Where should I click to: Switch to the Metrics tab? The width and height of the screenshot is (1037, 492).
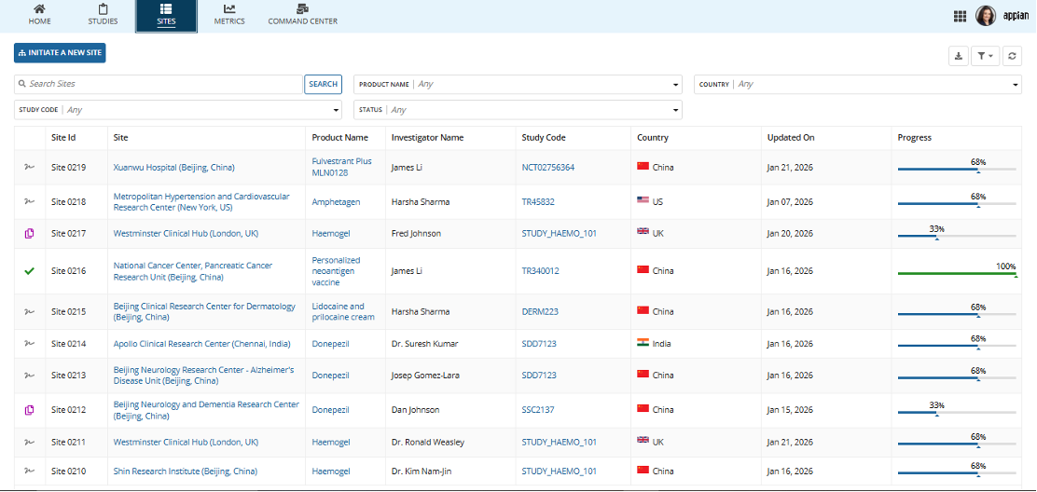229,15
